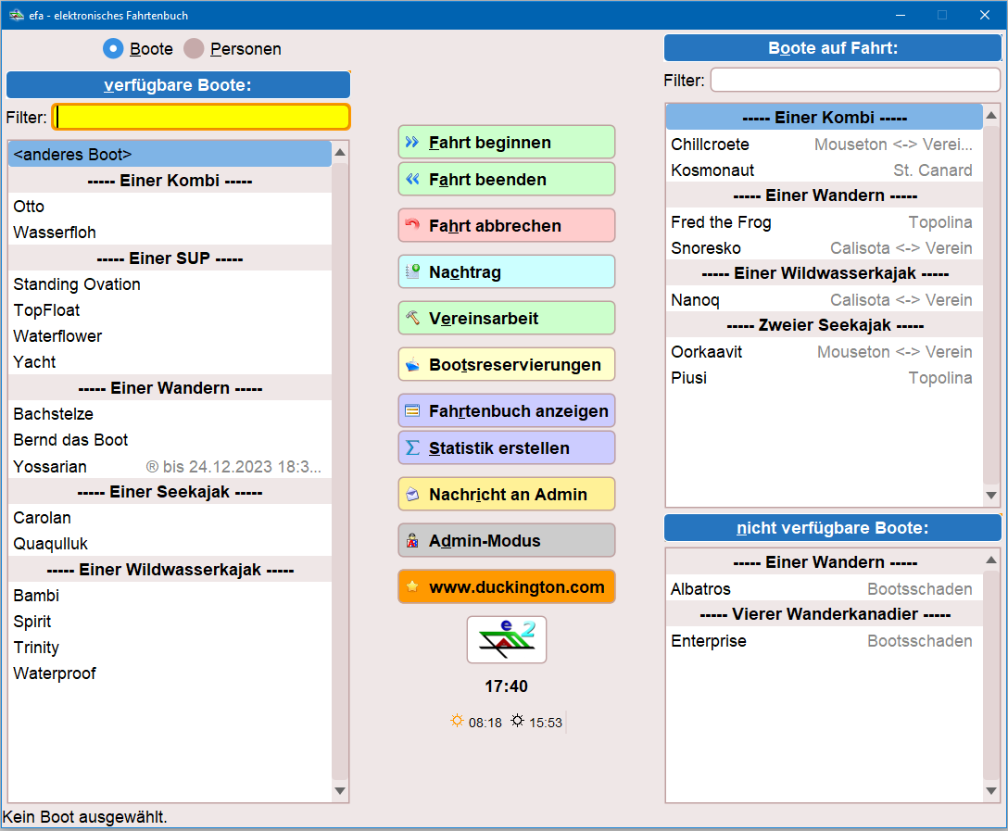The height and width of the screenshot is (831, 1008).
Task: Click the sigma icon for Statistik erstellen
Action: point(412,447)
